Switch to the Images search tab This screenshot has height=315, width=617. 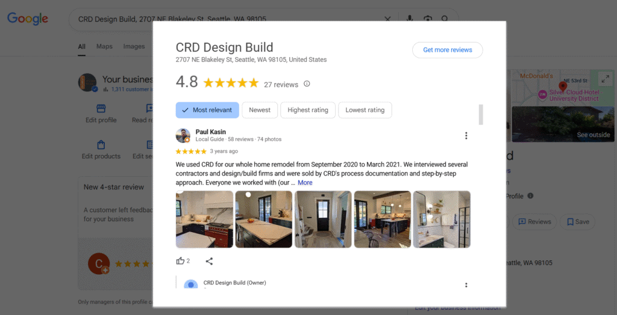tap(134, 46)
